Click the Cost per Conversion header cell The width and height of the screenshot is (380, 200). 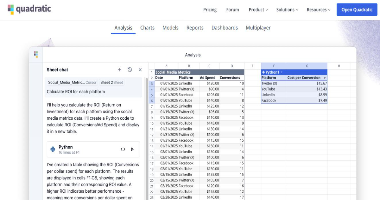[307, 78]
